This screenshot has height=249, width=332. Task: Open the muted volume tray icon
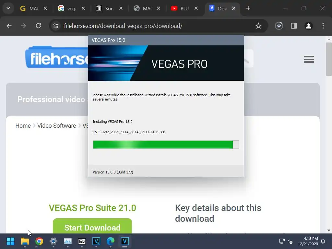pos(290,241)
